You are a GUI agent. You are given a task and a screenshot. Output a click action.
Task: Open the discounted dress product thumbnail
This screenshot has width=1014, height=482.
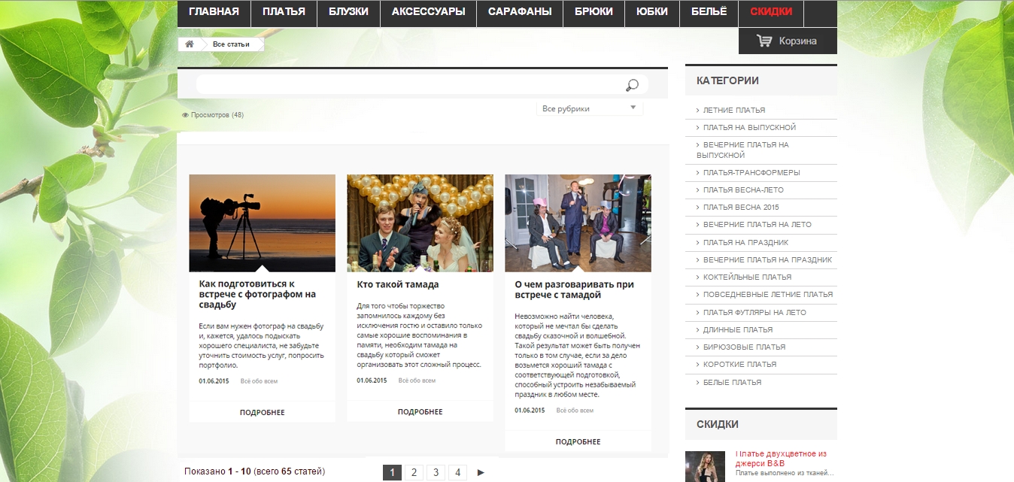coord(705,466)
